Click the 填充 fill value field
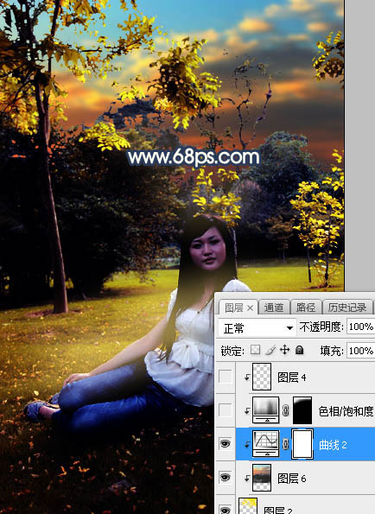 tap(360, 351)
